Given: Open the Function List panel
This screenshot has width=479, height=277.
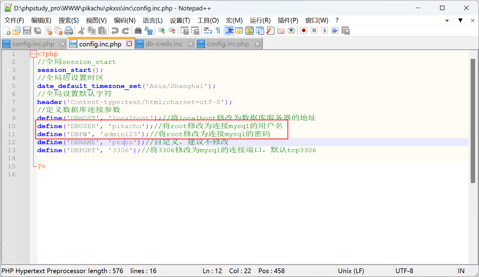Looking at the screenshot, I should (x=270, y=31).
